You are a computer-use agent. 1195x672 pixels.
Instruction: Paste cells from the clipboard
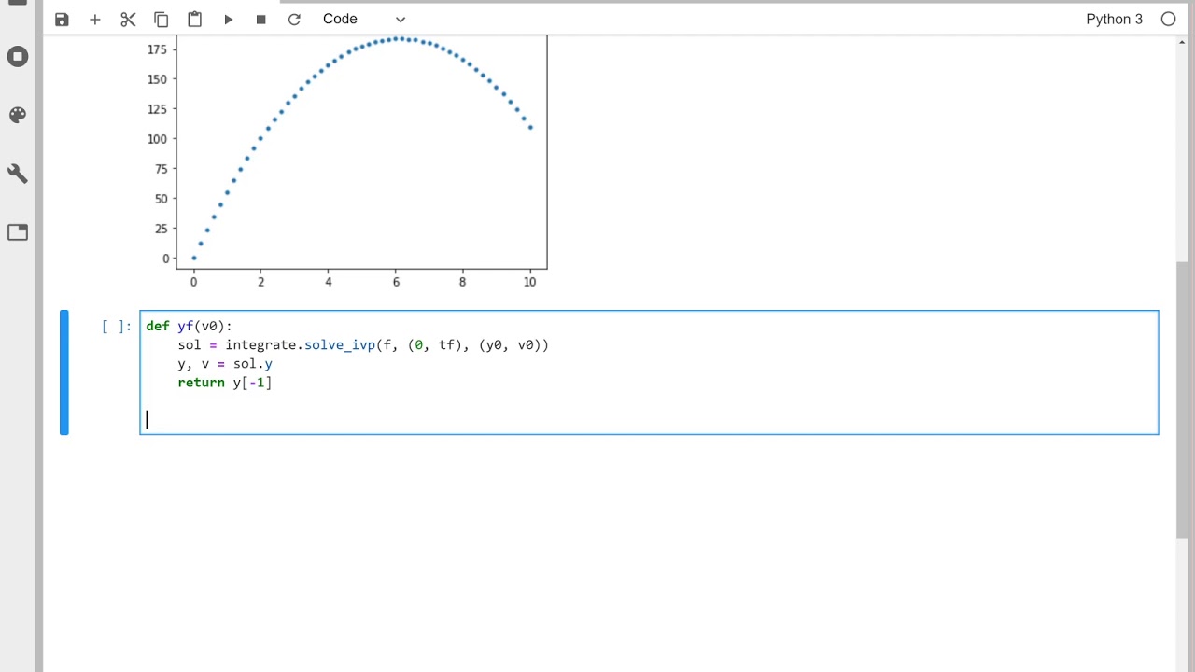[x=194, y=19]
